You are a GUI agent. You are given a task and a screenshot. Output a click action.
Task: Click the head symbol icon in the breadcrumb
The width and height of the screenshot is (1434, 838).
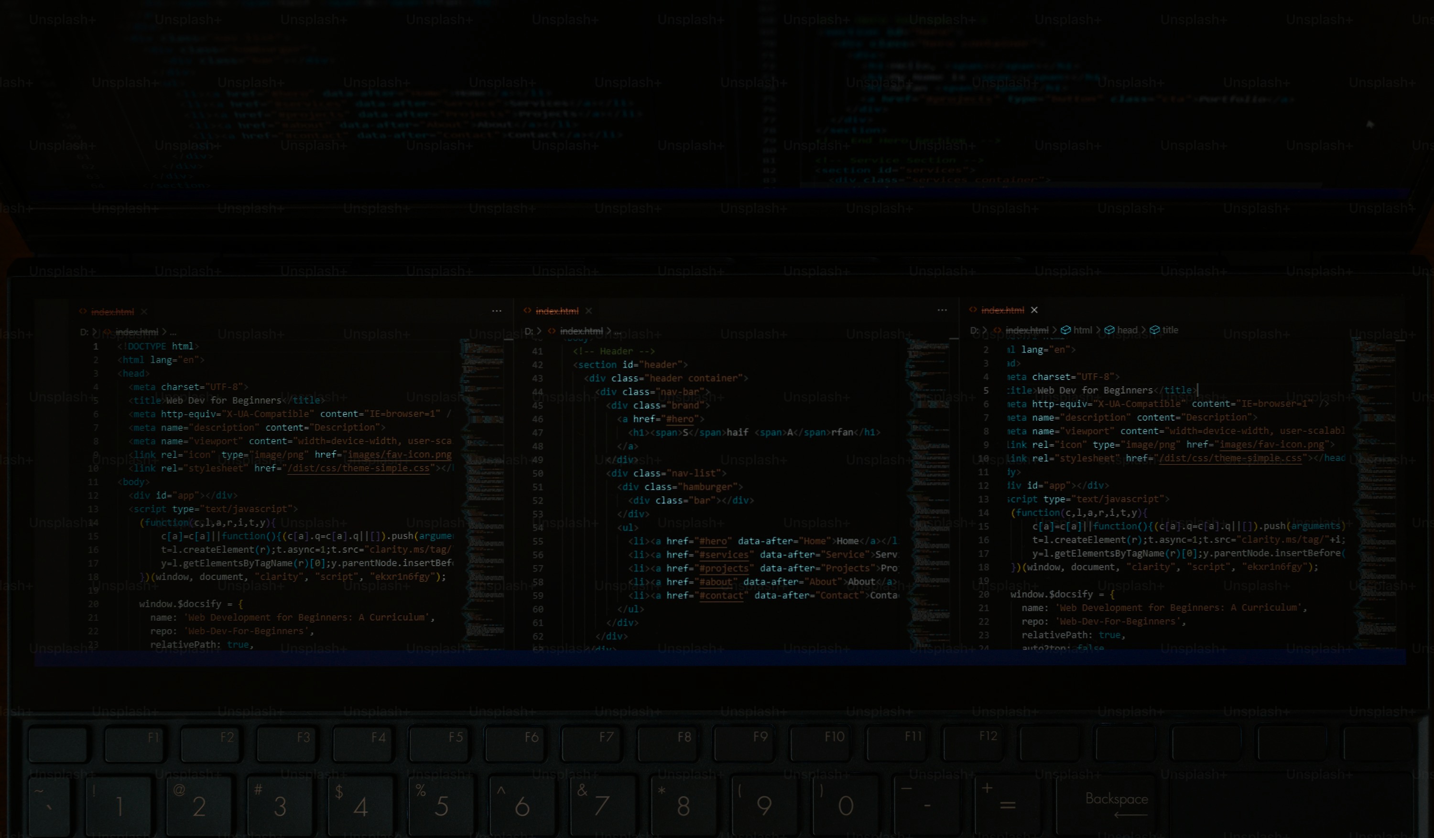coord(1109,330)
